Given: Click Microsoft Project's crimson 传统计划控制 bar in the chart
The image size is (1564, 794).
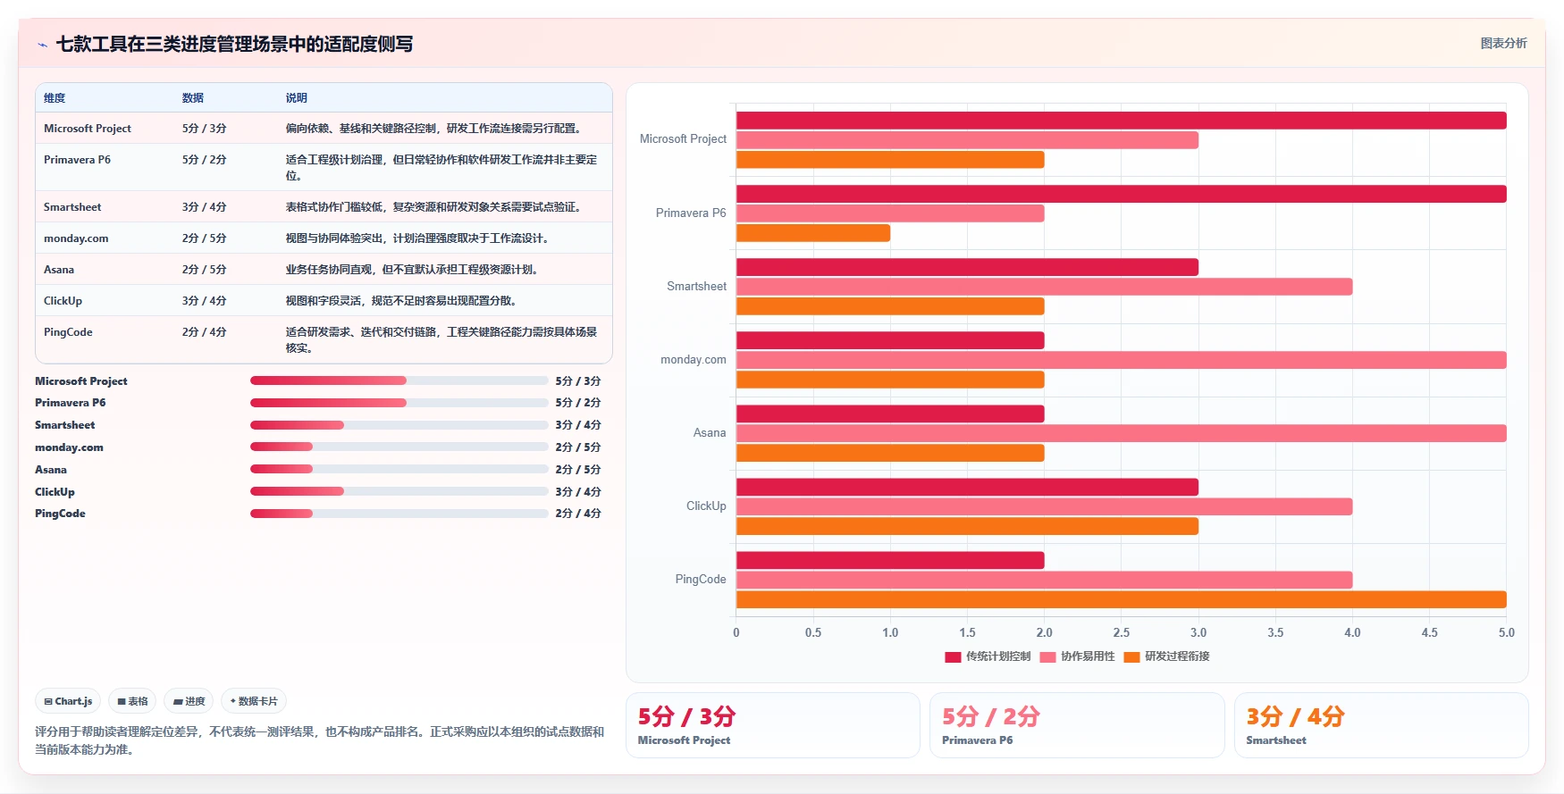Looking at the screenshot, I should coord(1121,121).
